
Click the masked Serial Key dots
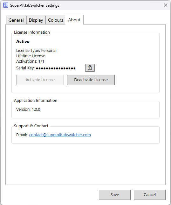(56, 68)
